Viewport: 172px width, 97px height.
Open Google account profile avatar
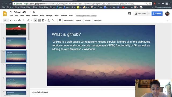[167, 14]
